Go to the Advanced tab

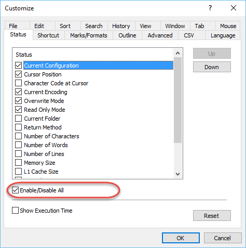tap(160, 35)
